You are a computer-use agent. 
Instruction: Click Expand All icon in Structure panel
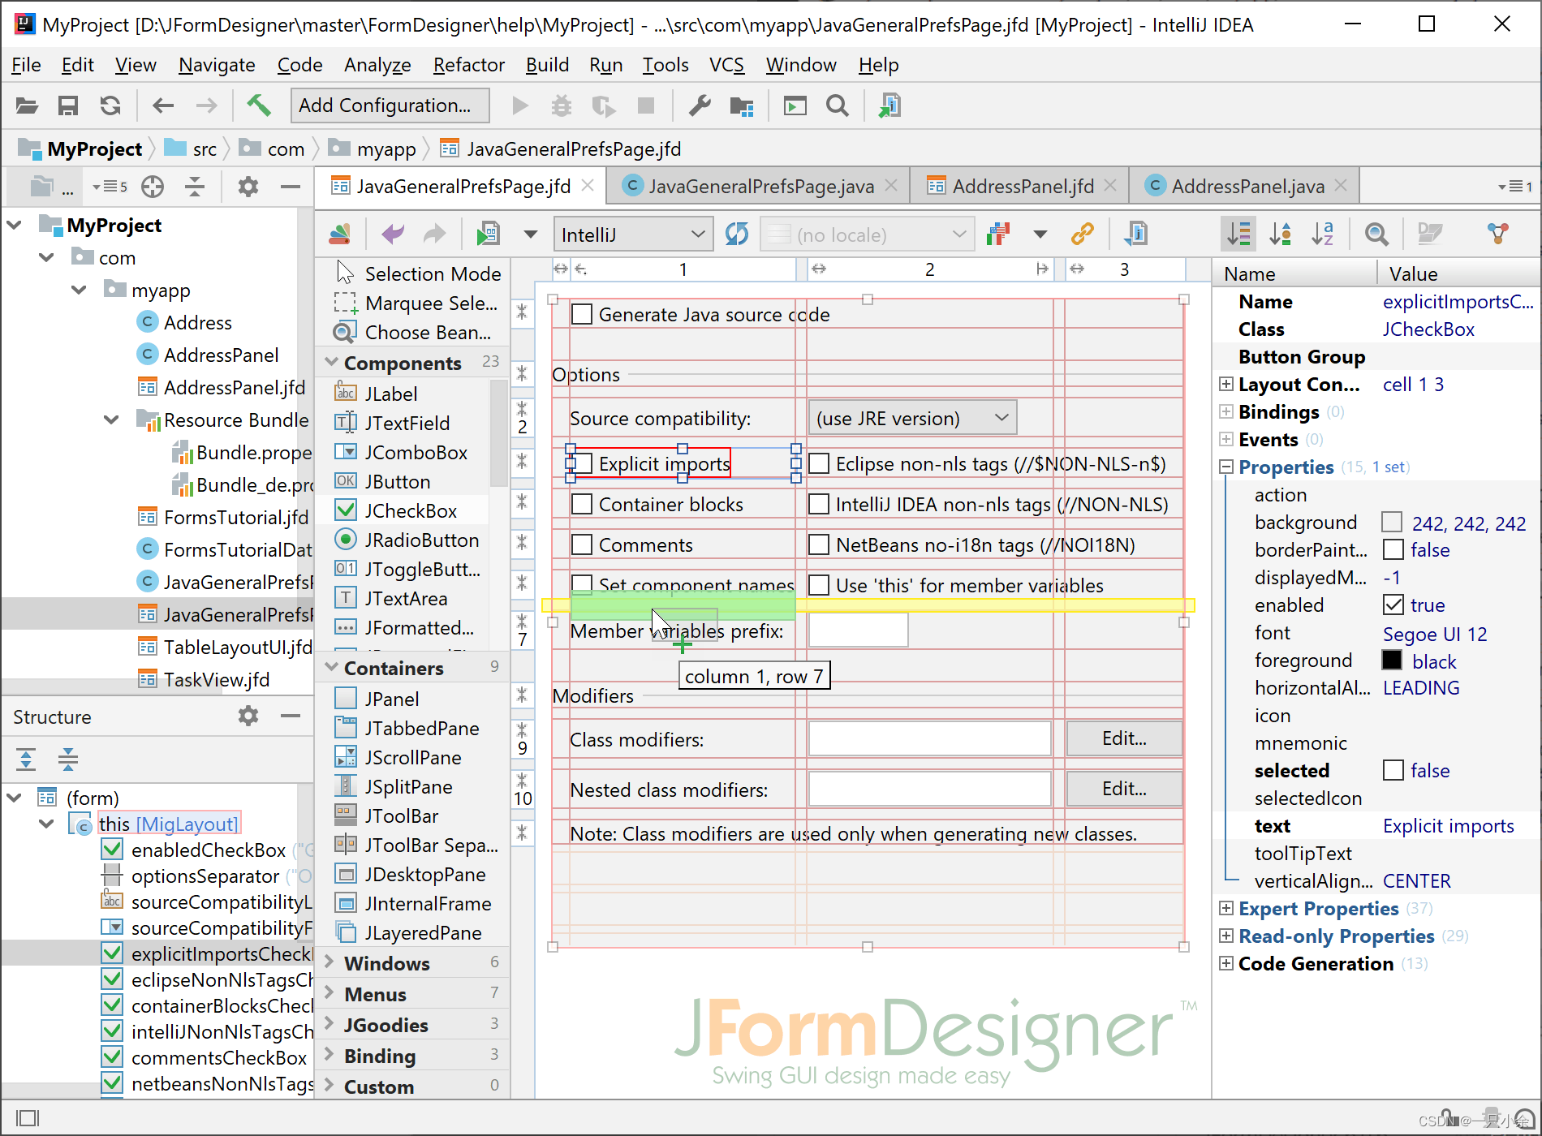click(26, 759)
